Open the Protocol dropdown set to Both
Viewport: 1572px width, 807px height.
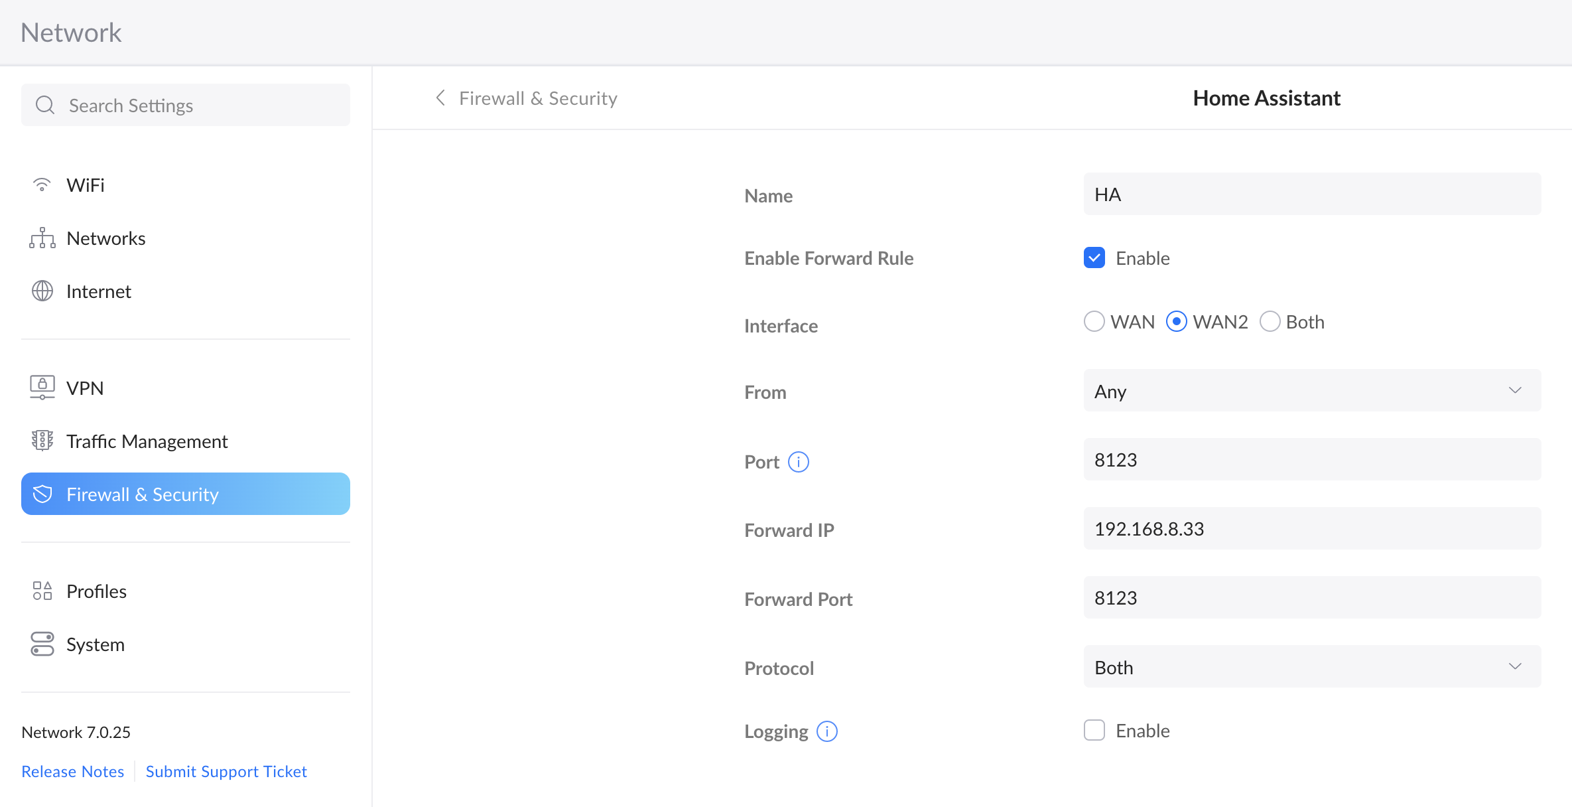click(x=1312, y=666)
